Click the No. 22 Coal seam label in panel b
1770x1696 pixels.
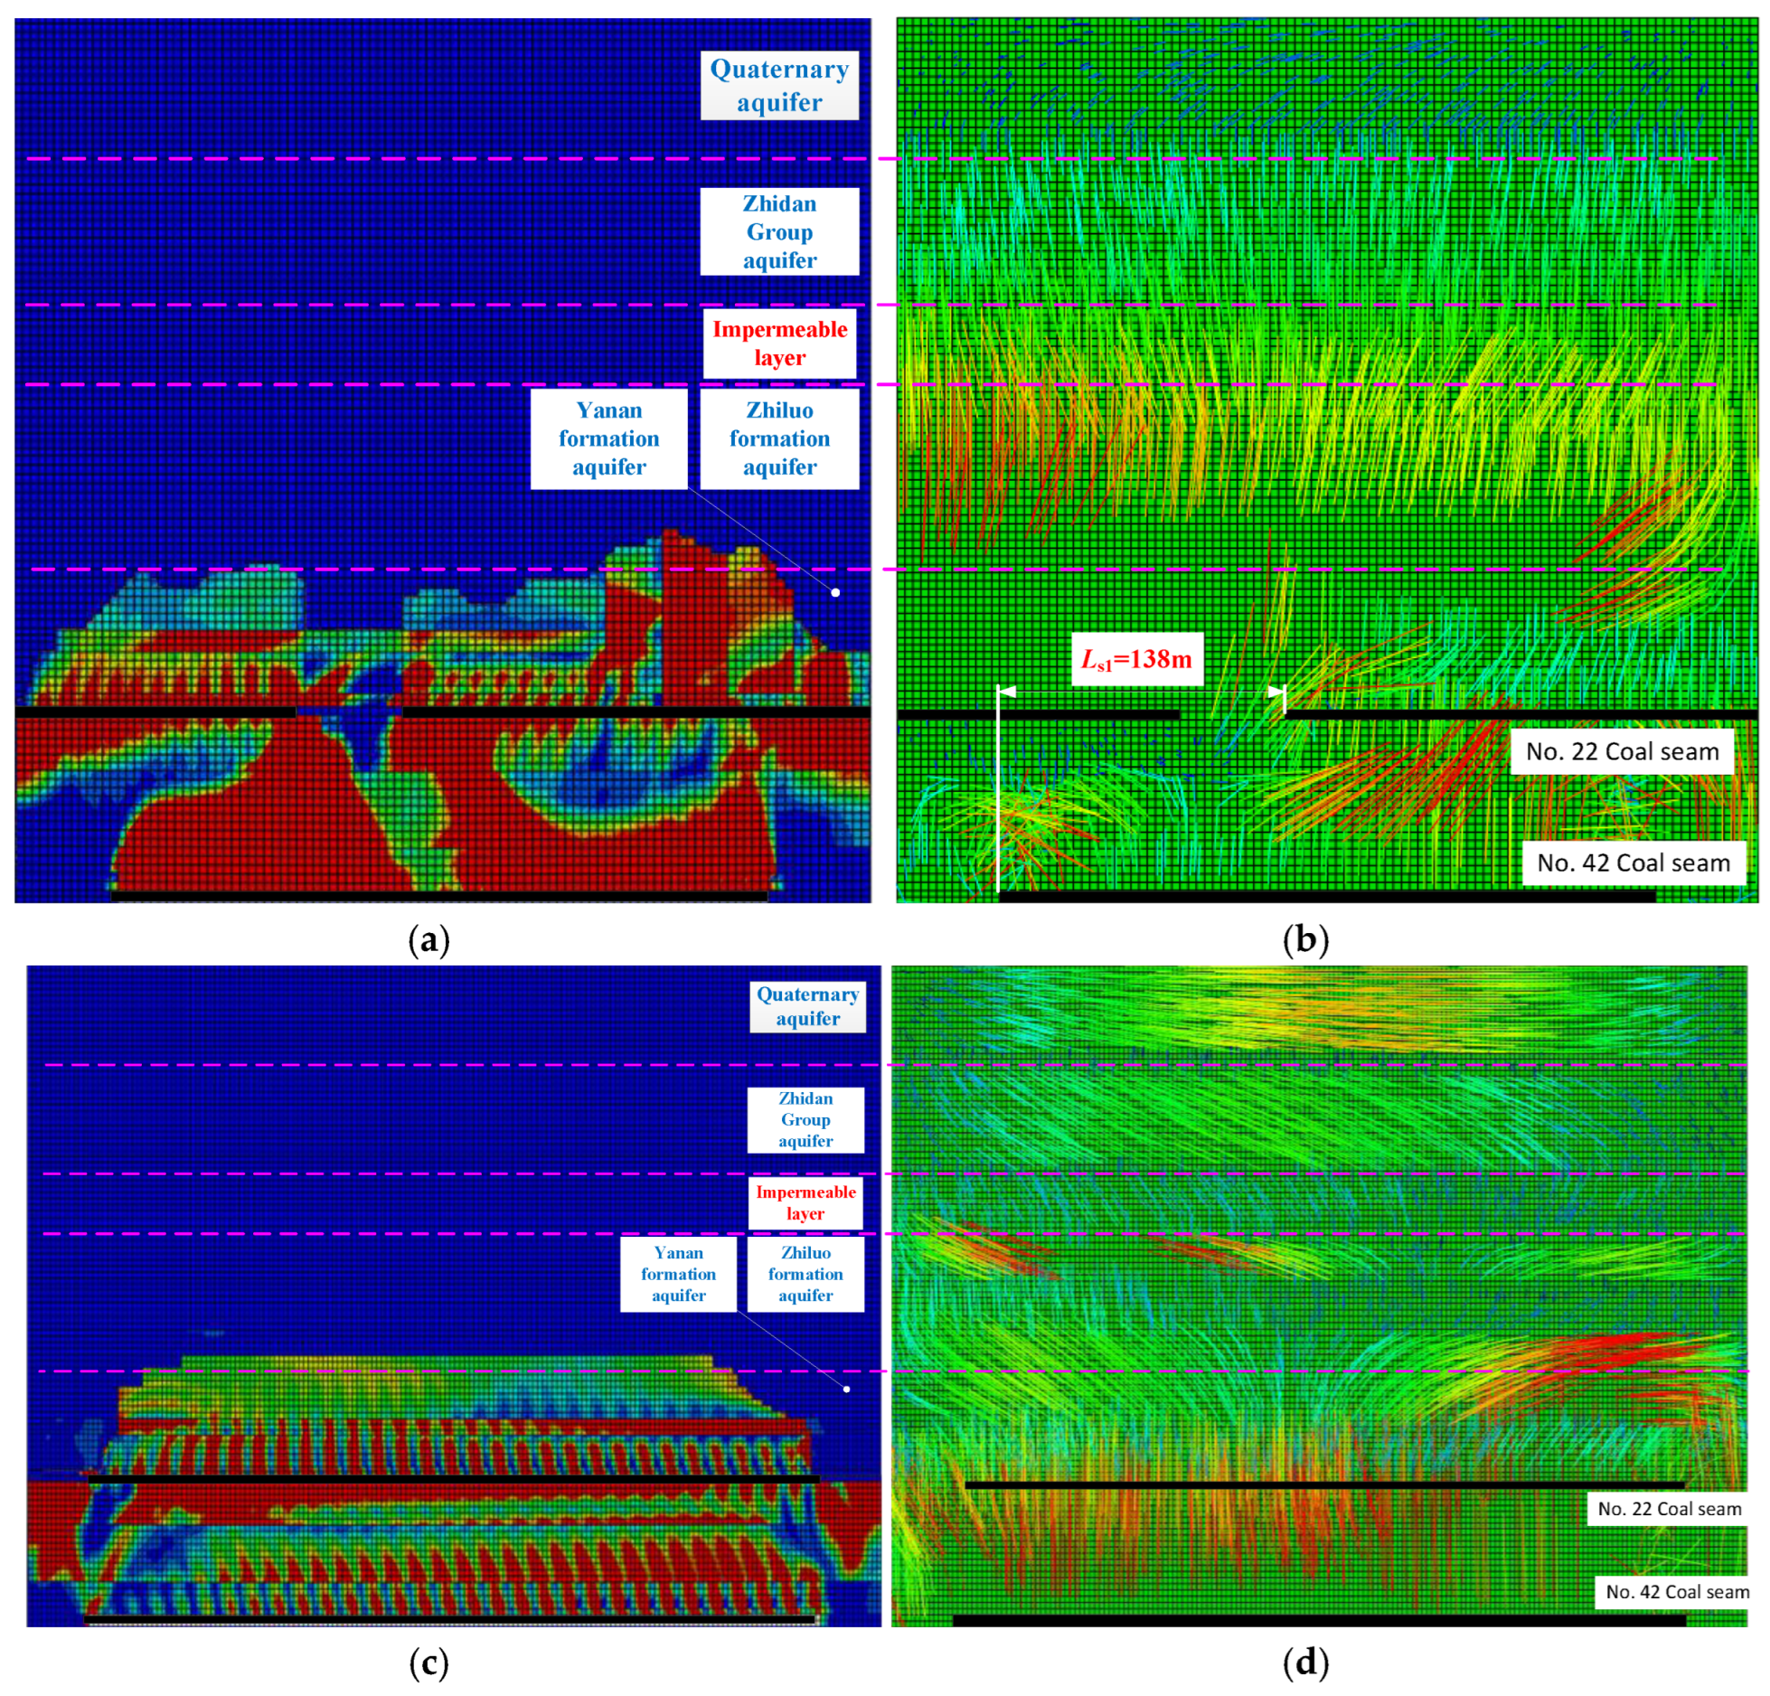click(1622, 751)
